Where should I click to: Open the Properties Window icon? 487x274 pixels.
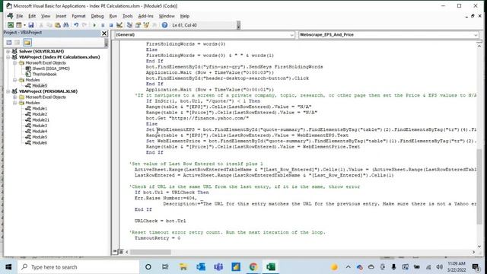tap(138, 25)
